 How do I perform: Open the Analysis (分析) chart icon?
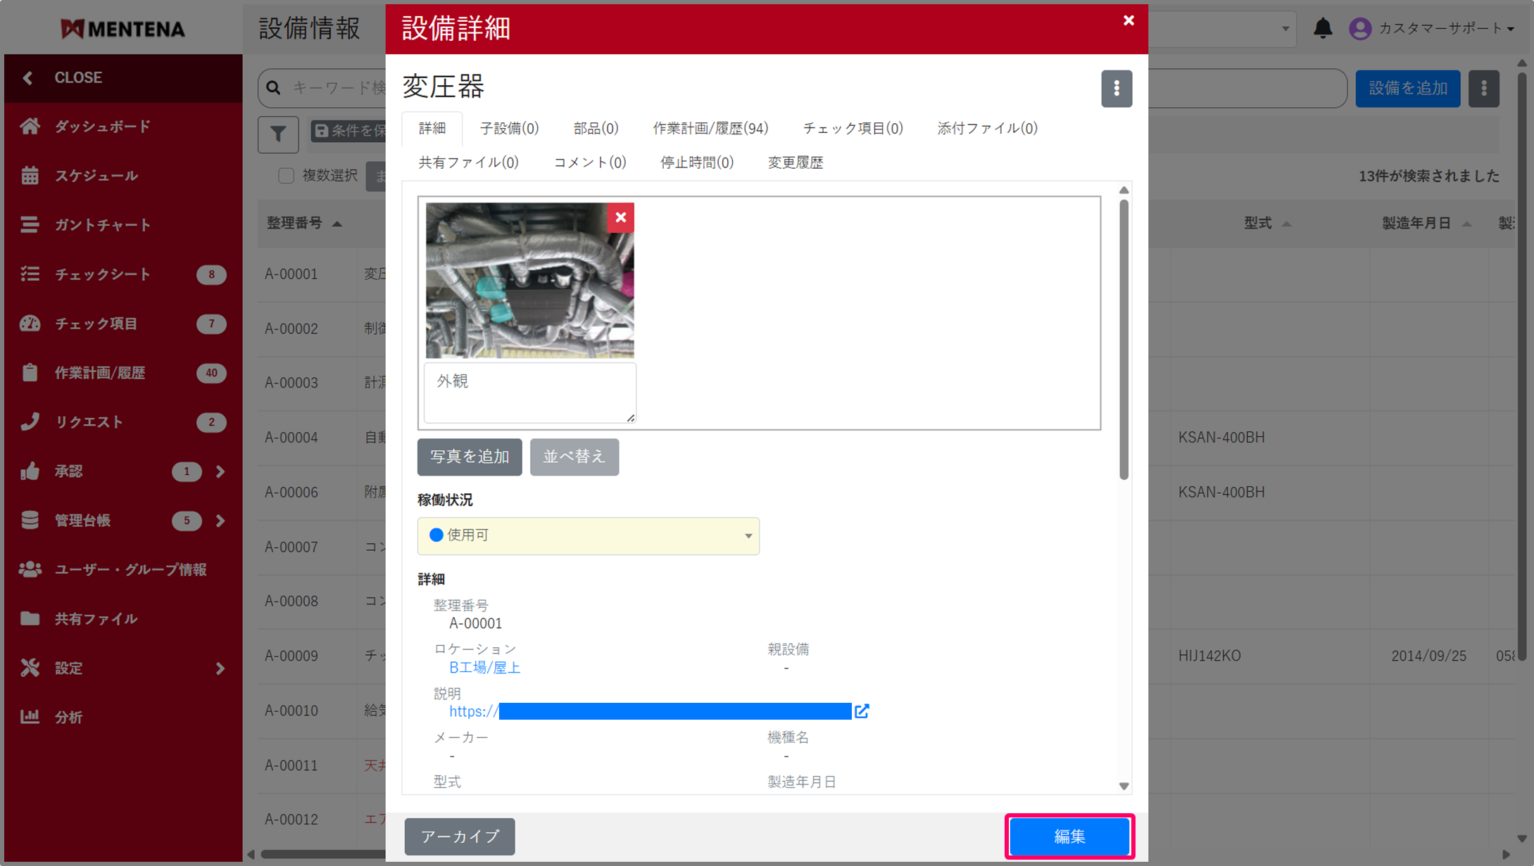[x=30, y=717]
